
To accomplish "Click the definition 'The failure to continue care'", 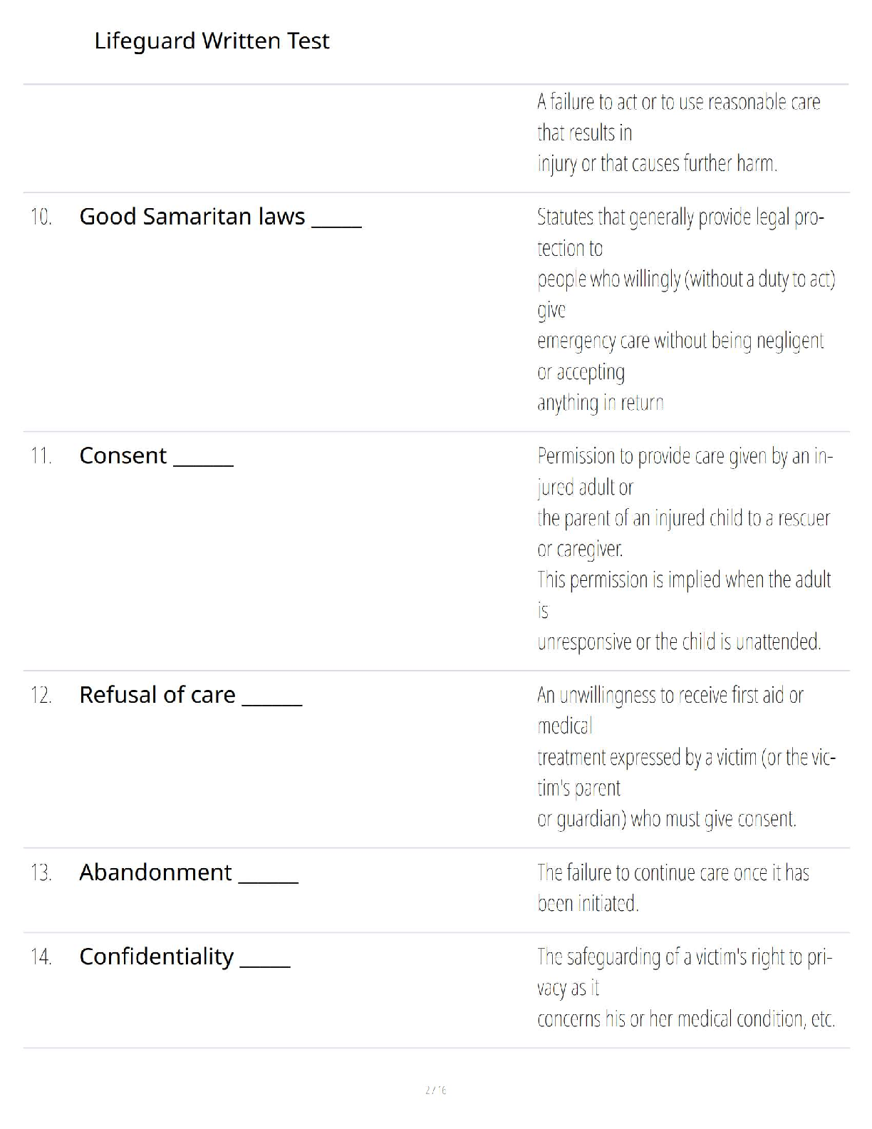I will pyautogui.click(x=673, y=887).
